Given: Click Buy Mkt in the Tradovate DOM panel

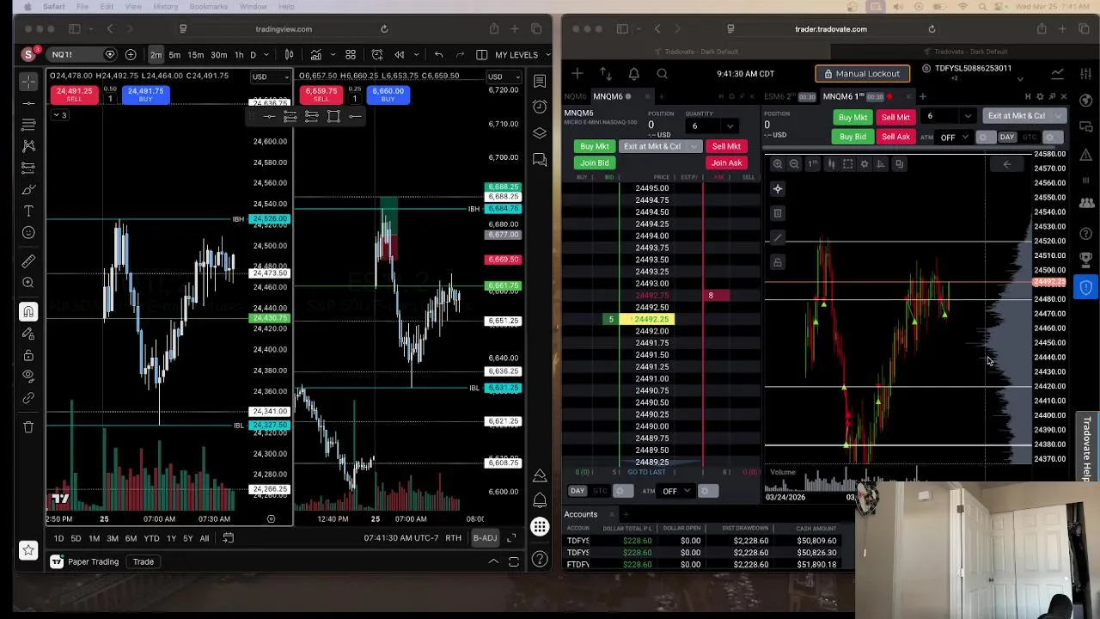Looking at the screenshot, I should [x=594, y=146].
